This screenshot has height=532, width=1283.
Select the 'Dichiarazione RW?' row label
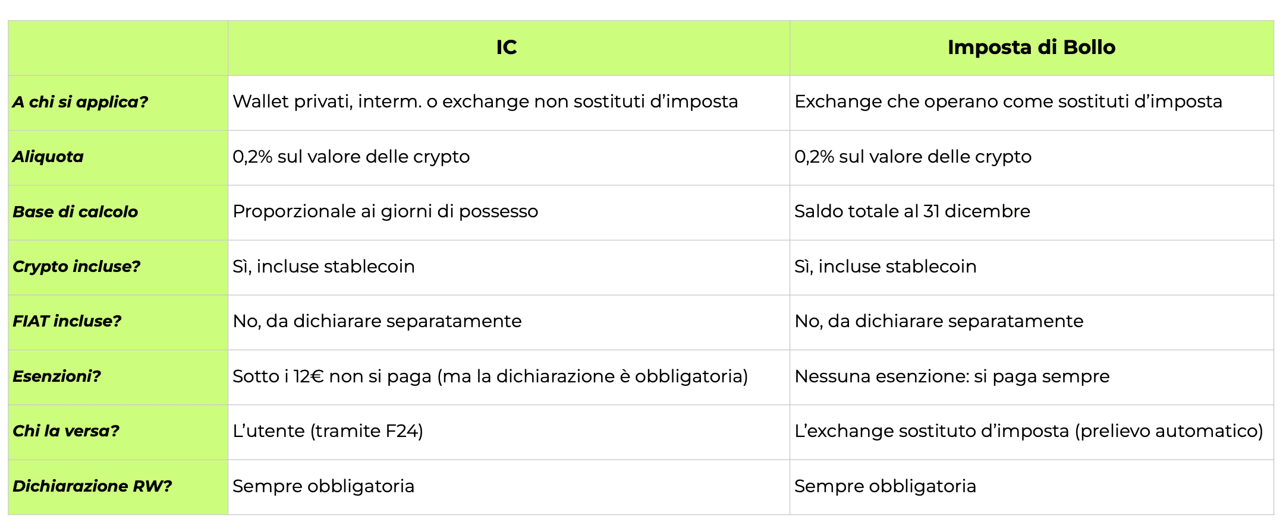pos(92,486)
